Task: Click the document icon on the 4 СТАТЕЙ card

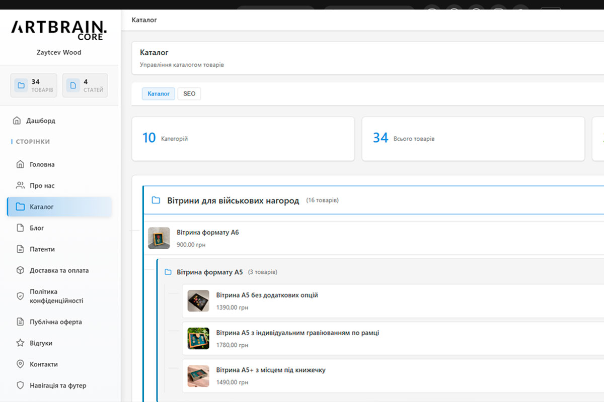Action: pyautogui.click(x=72, y=85)
